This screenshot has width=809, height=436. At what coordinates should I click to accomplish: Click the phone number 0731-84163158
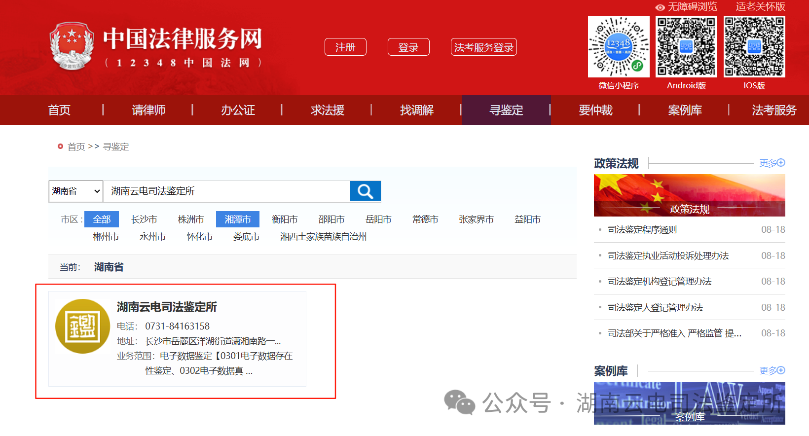(x=178, y=326)
